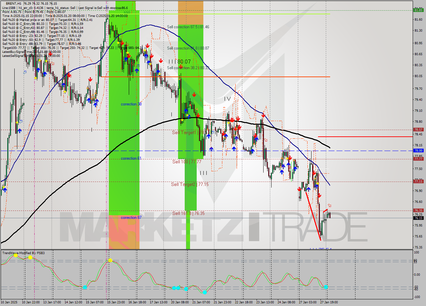Click the 81.60 price axis value

(418, 20)
